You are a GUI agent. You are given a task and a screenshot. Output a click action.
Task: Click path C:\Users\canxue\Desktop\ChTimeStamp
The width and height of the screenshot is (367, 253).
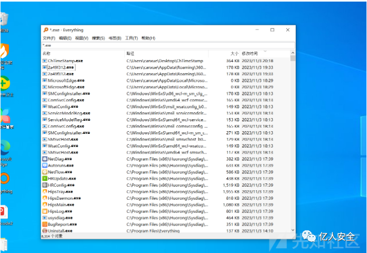tap(165, 61)
